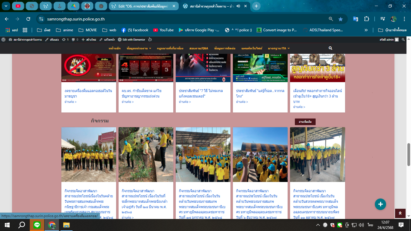
Task: Expand the มาตรฐาน ITA menu dropdown
Action: (279, 48)
